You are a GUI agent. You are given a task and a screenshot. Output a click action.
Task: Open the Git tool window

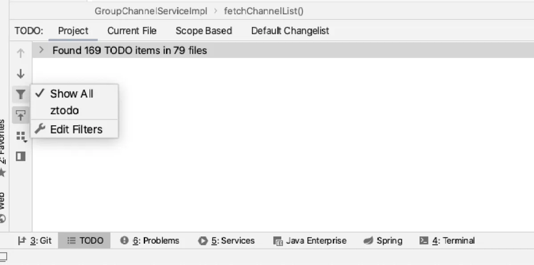35,241
